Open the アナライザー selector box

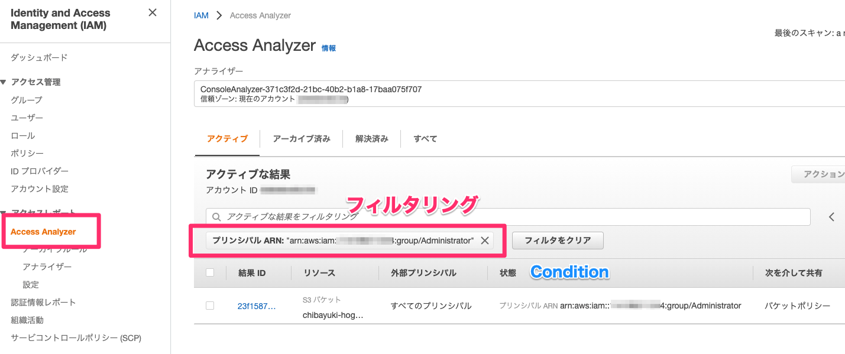pyautogui.click(x=519, y=94)
